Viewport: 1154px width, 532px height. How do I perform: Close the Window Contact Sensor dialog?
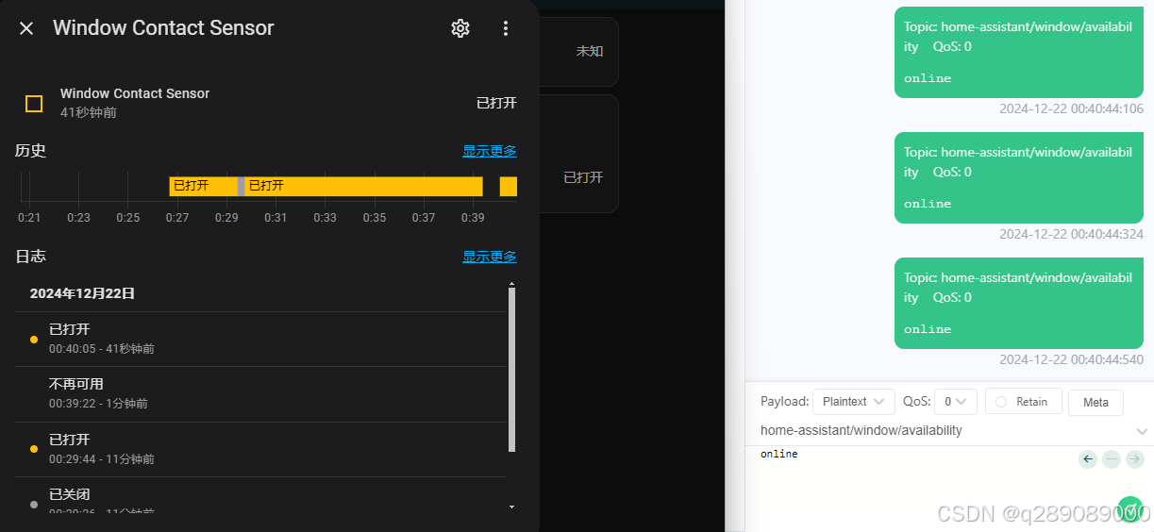pyautogui.click(x=26, y=28)
